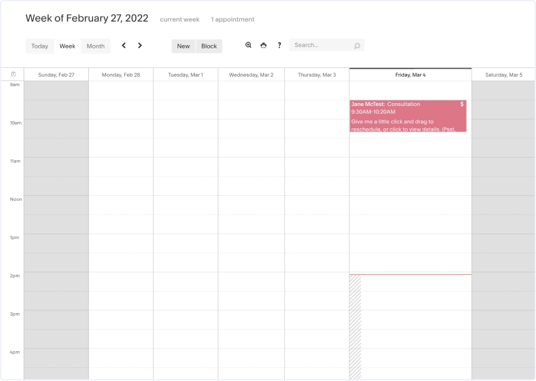Click the 11am time label
Screen dimensions: 536x381
(x=15, y=161)
